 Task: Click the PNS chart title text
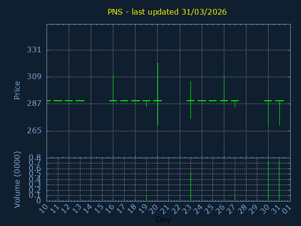click(167, 12)
